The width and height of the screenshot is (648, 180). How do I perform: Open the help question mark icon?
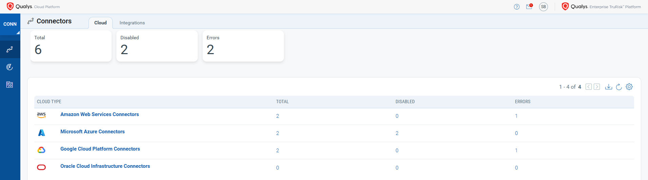516,7
